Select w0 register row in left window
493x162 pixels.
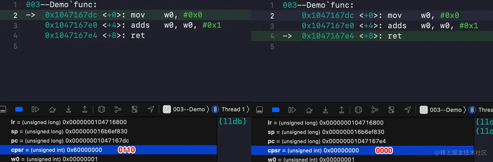(108, 158)
